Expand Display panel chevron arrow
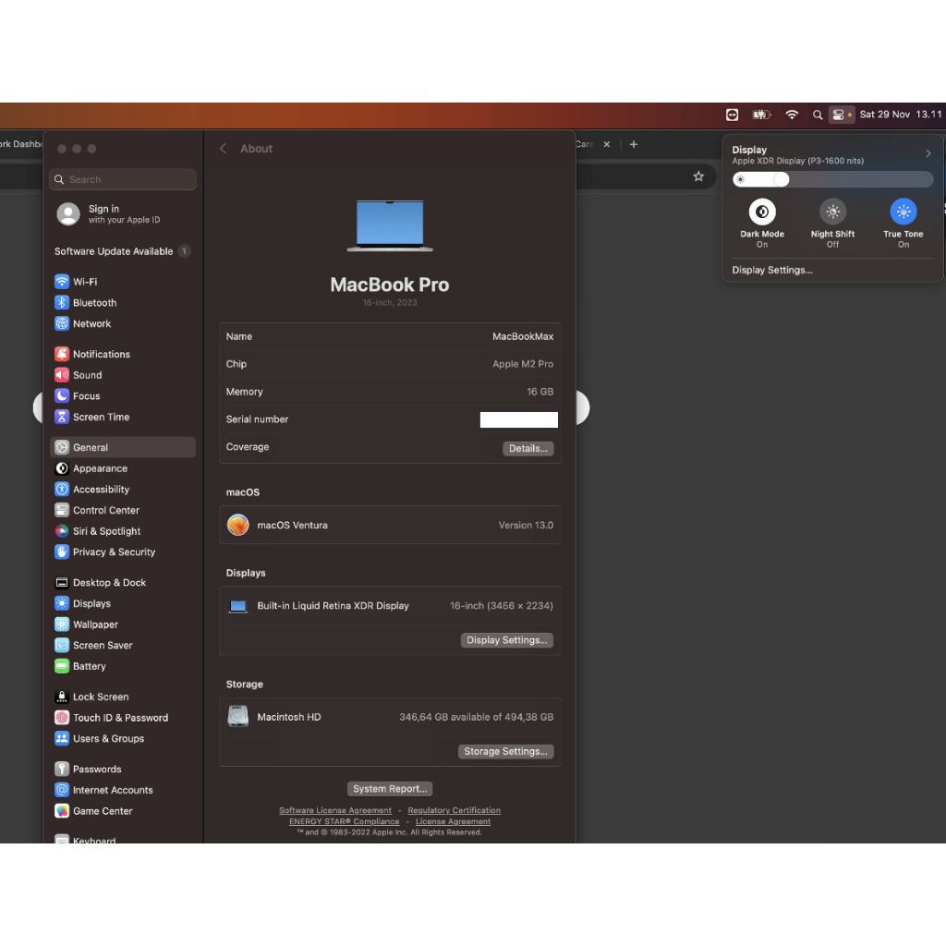Image resolution: width=946 pixels, height=946 pixels. [x=928, y=154]
